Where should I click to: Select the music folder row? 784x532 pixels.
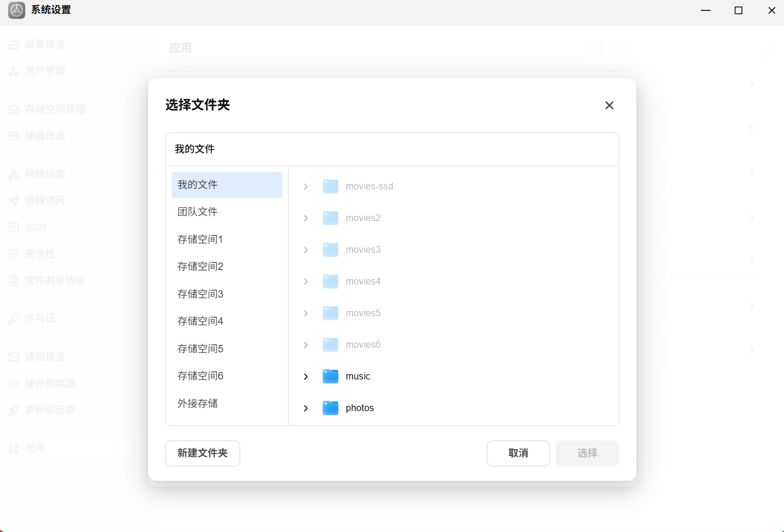coord(454,377)
